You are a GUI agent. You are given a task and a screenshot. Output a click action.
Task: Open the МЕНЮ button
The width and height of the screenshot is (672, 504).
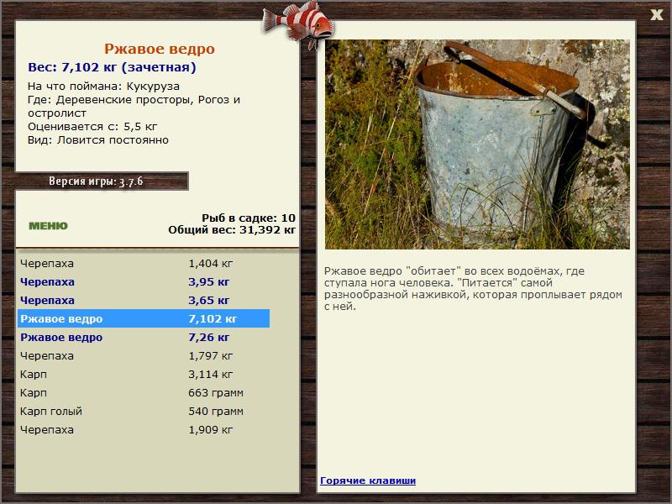pos(48,225)
